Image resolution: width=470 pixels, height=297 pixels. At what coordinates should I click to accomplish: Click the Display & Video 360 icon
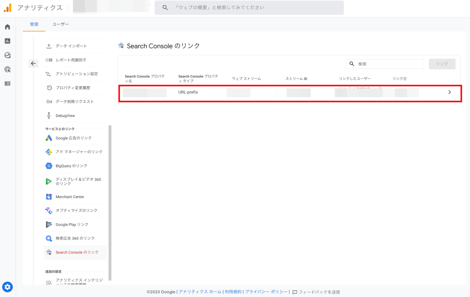[x=49, y=181]
